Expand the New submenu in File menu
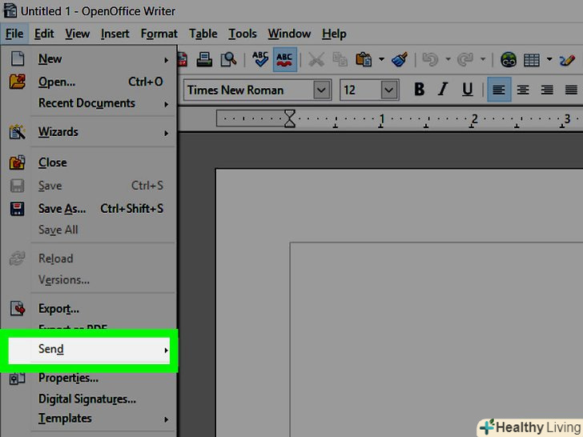This screenshot has height=437, width=583. click(89, 59)
